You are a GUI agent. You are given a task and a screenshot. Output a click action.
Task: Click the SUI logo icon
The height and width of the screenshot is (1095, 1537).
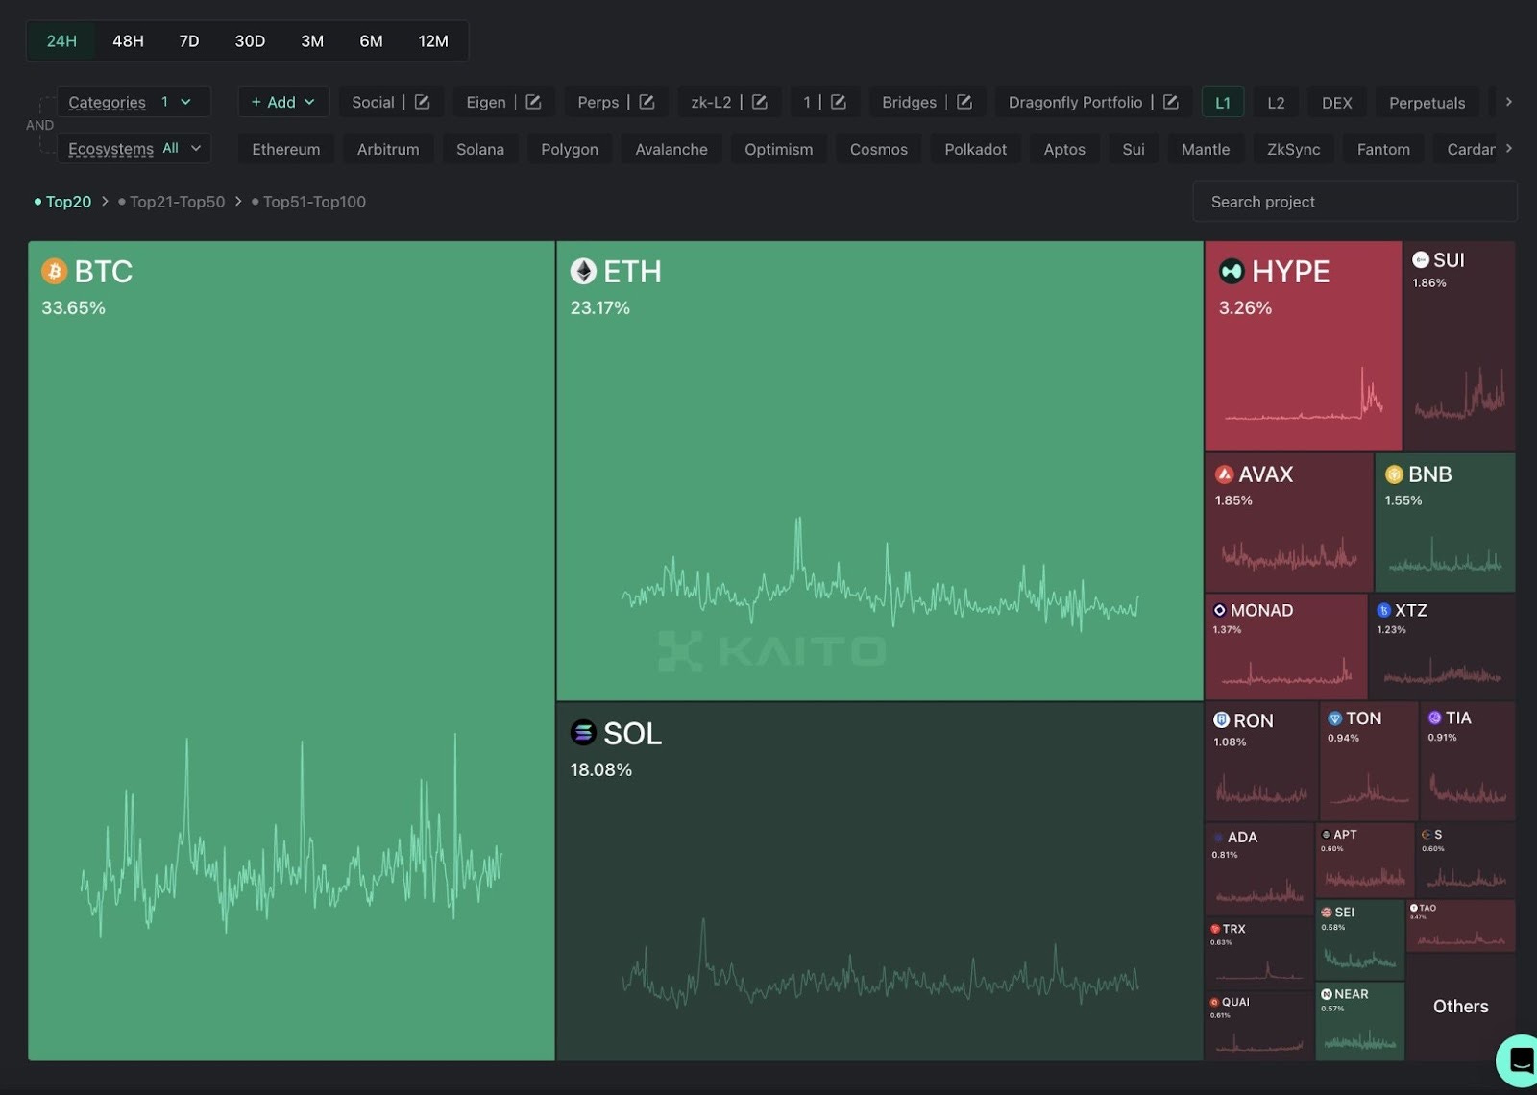tap(1421, 259)
